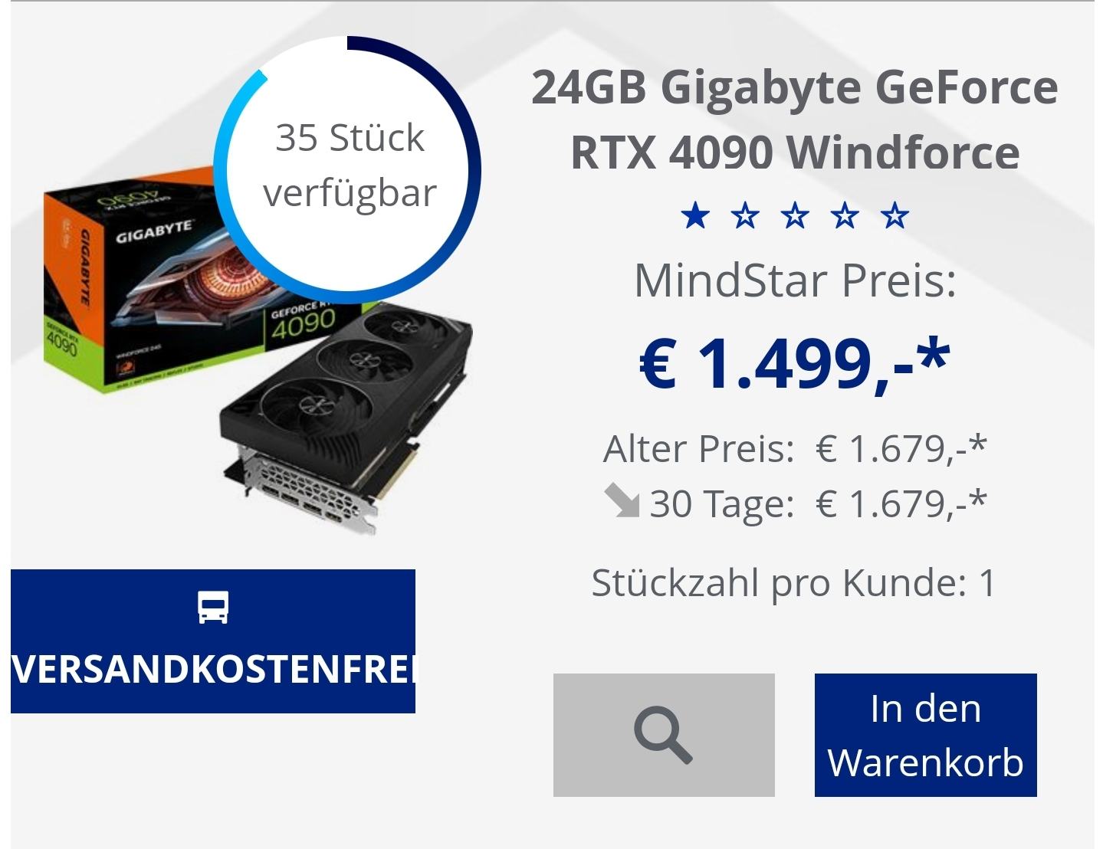The width and height of the screenshot is (1103, 849).
Task: Select the third rating star
Action: tap(795, 216)
